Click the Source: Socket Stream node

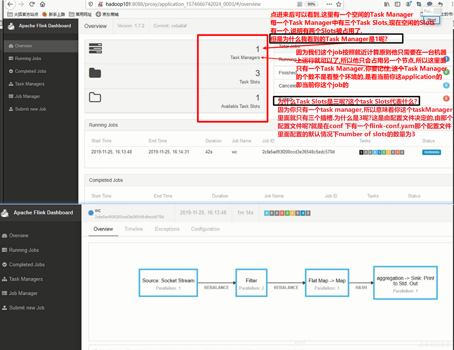coord(168,283)
